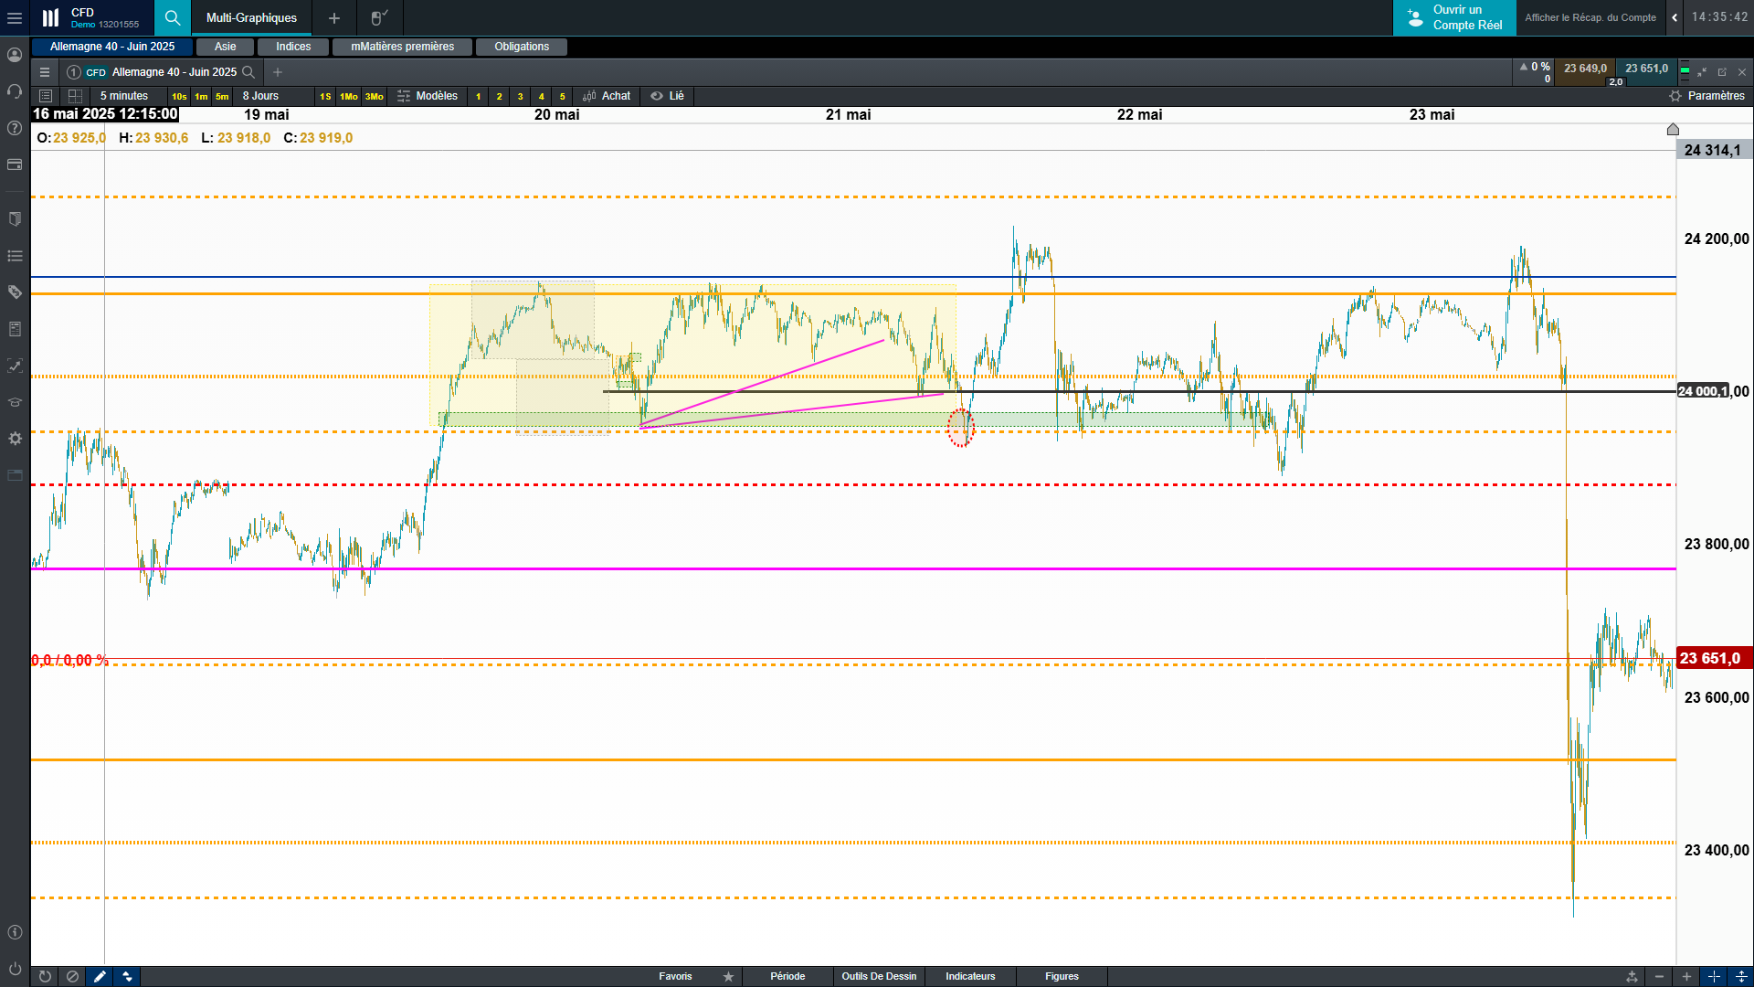
Task: Click Afficher le Récap. du Compte link
Action: pyautogui.click(x=1590, y=17)
